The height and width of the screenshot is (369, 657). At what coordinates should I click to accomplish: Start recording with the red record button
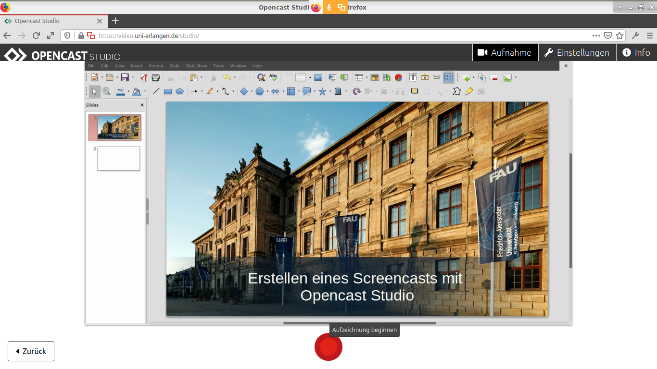(328, 347)
